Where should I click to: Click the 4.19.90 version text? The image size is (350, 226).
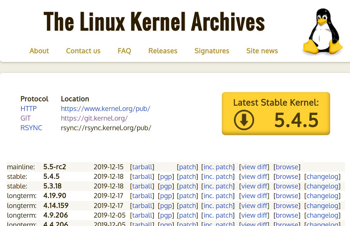55,196
